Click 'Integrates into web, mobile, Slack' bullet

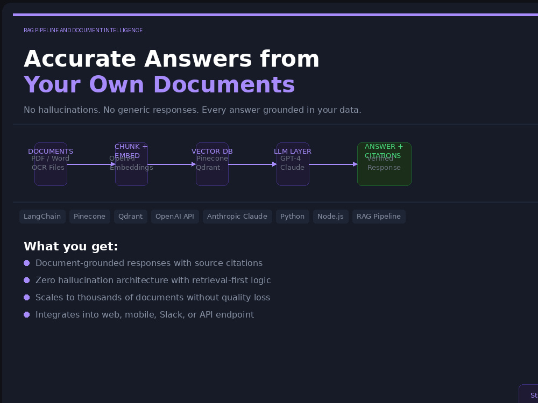click(x=145, y=314)
